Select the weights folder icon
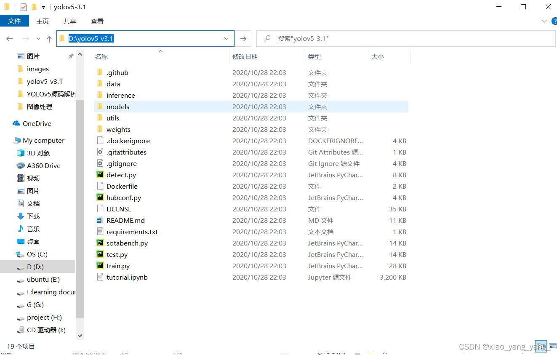557x355 pixels. [100, 129]
